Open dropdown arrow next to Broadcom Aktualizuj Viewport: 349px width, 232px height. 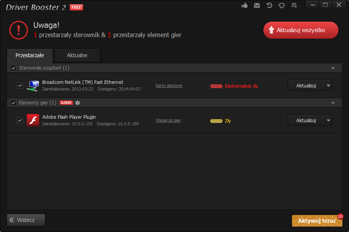pos(328,85)
